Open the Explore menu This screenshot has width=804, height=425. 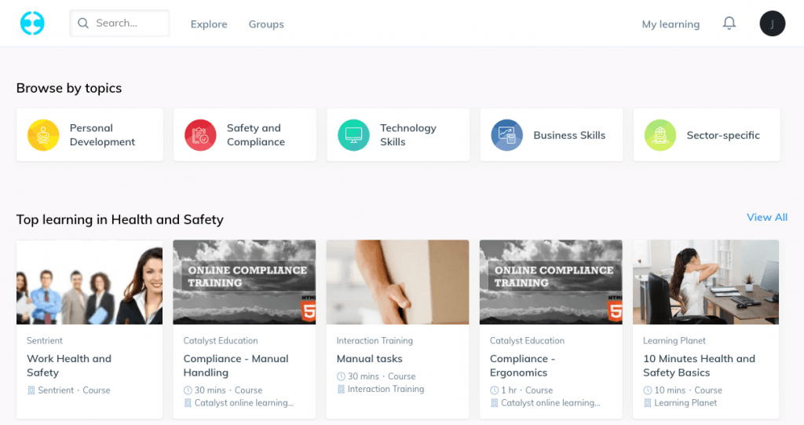point(209,24)
